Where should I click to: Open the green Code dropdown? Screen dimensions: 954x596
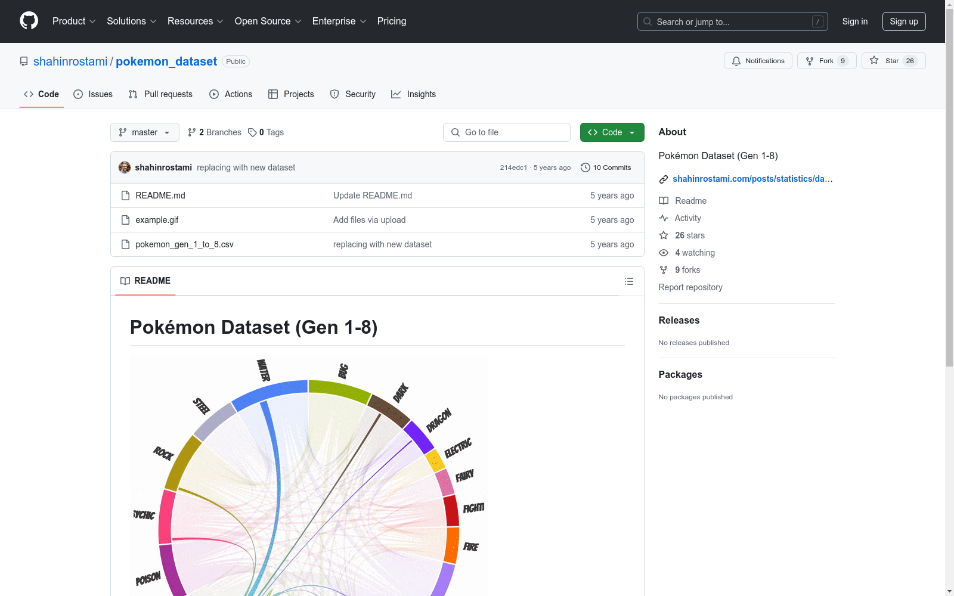coord(612,132)
